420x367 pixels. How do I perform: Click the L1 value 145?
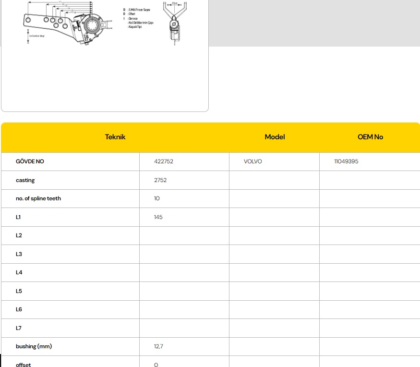point(158,217)
